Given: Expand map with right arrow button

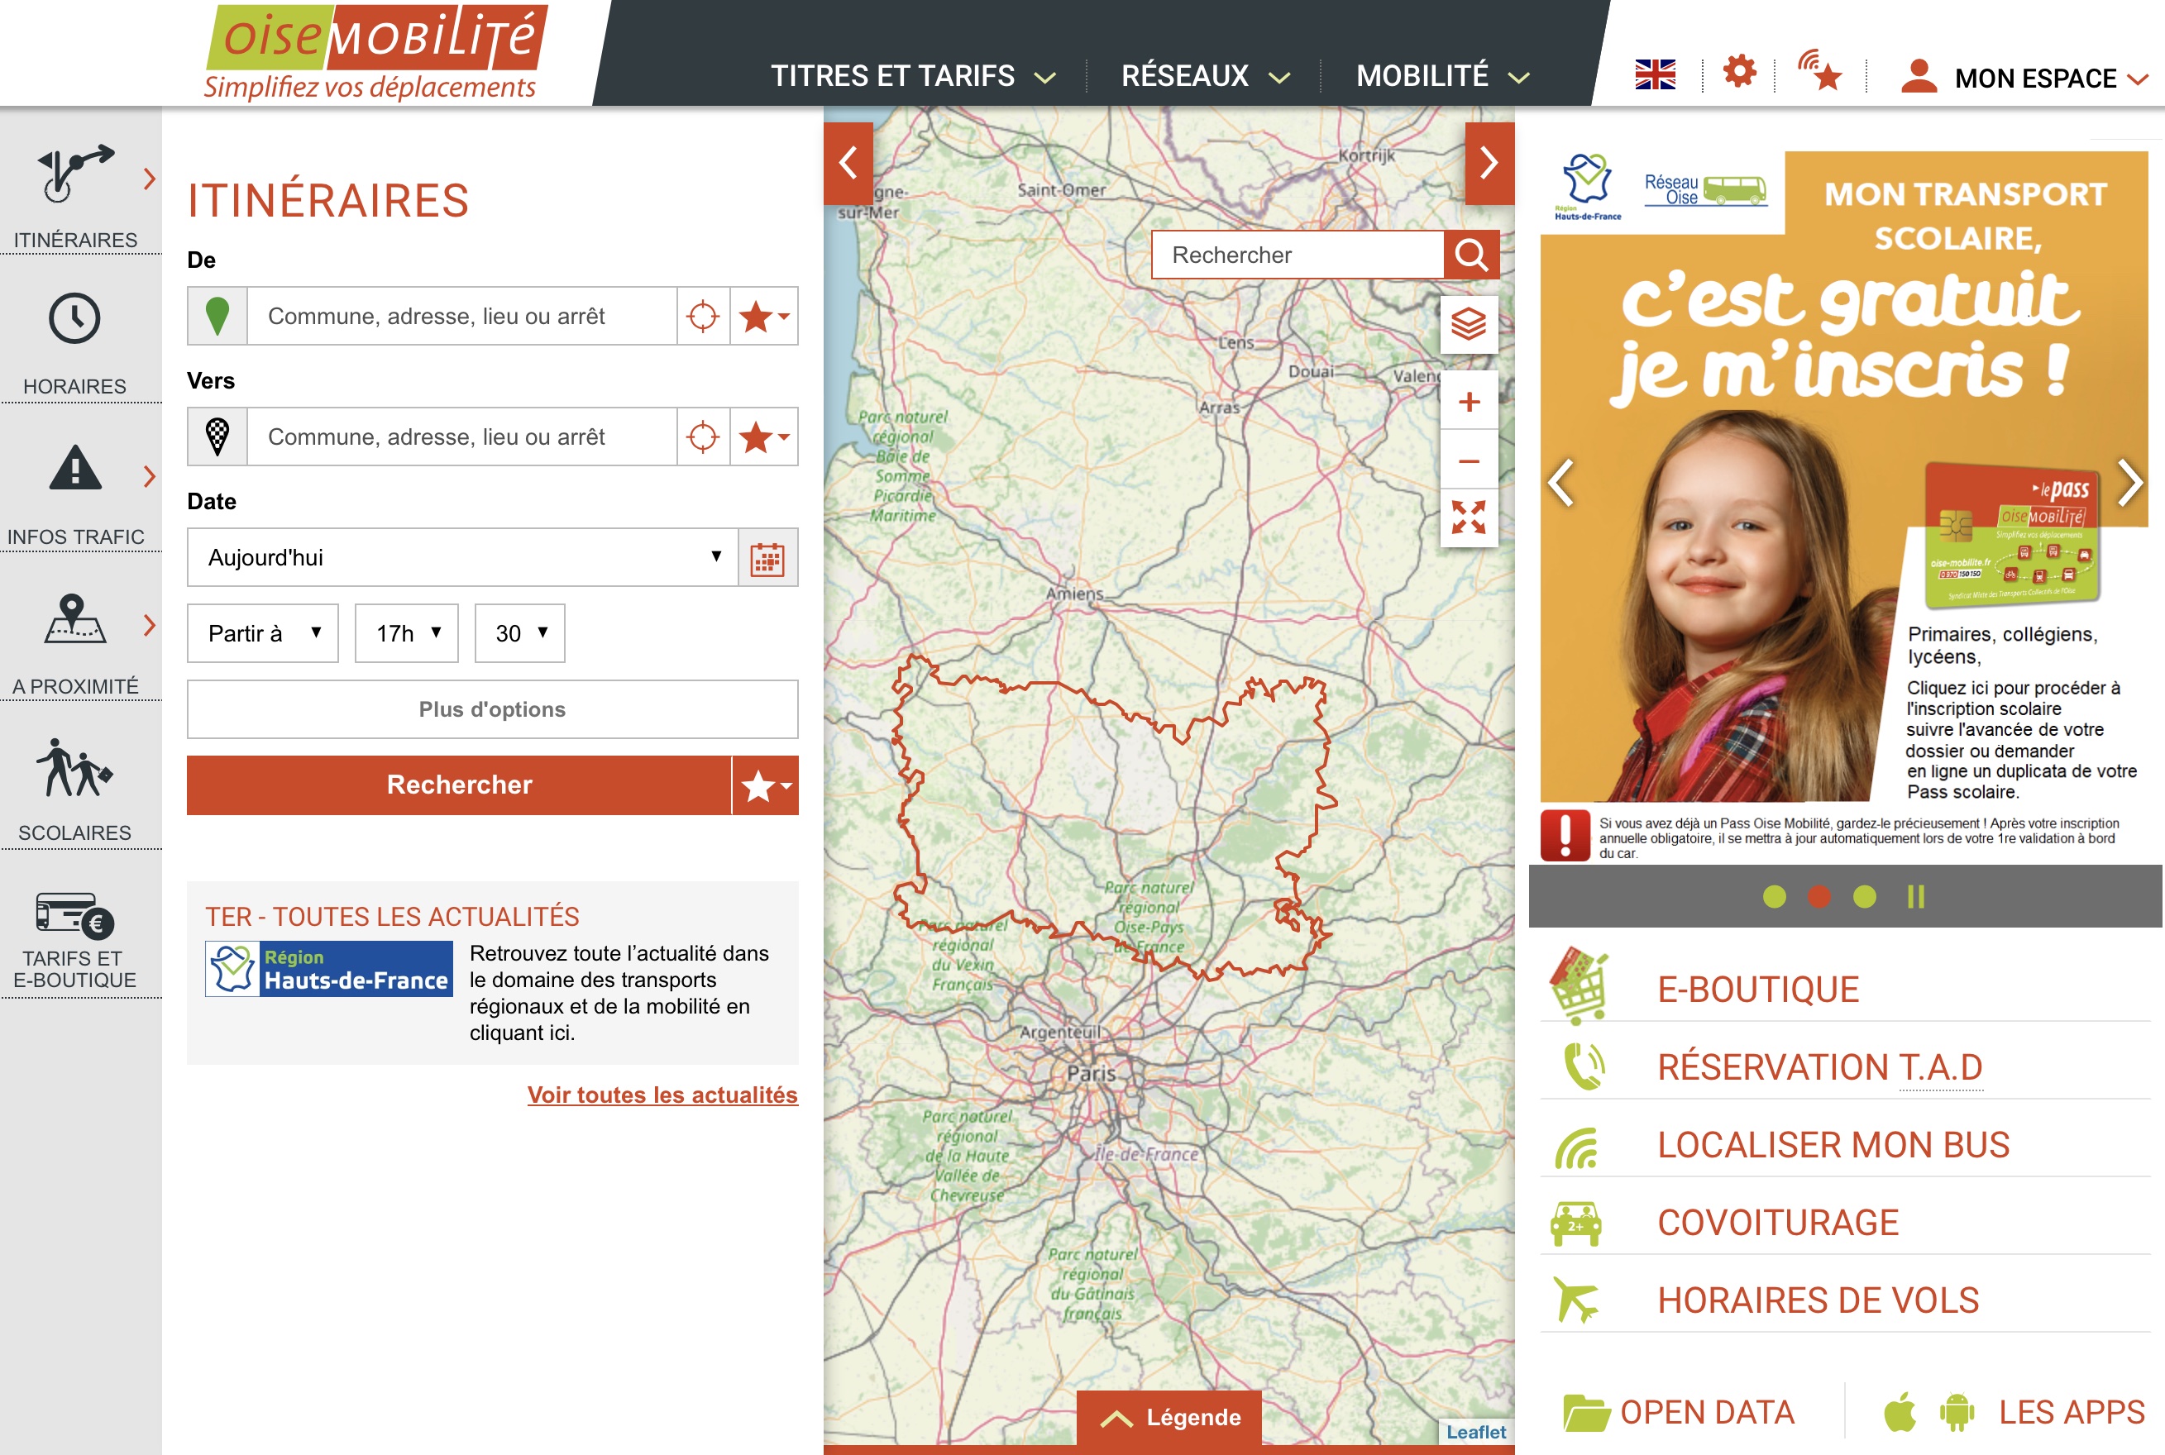Looking at the screenshot, I should point(1489,164).
